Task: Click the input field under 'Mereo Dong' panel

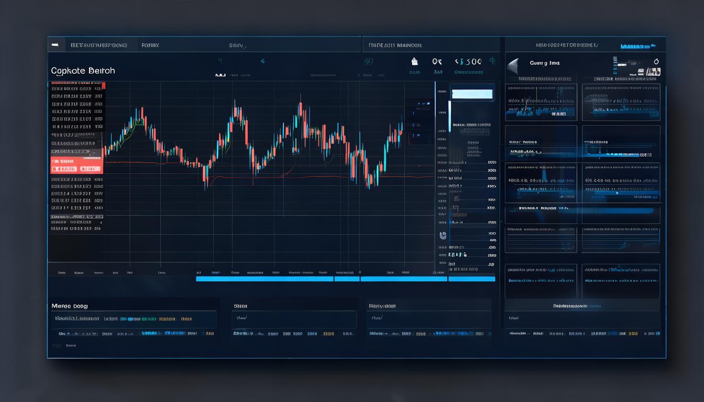Action: coord(134,319)
